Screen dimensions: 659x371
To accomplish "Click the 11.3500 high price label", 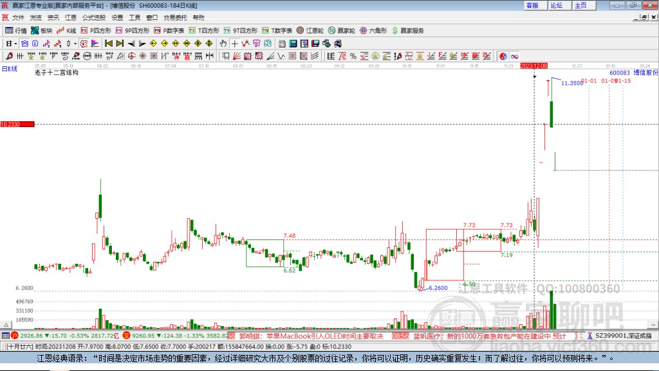I will pos(572,83).
